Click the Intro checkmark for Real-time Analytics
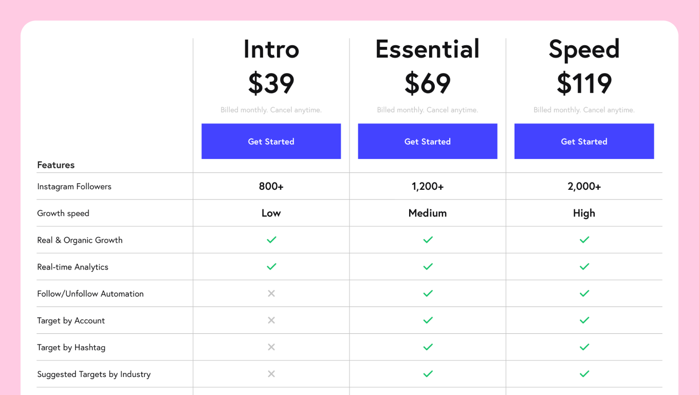The width and height of the screenshot is (699, 395). click(271, 266)
